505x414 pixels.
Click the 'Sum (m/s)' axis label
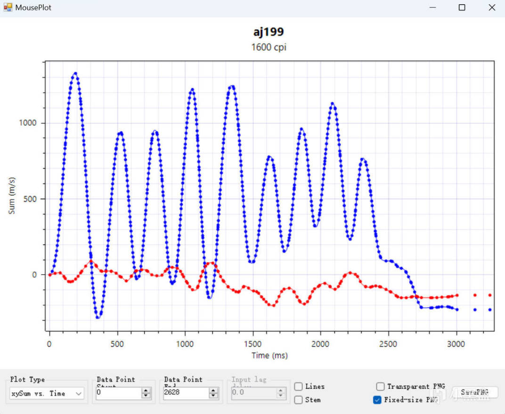coord(12,195)
